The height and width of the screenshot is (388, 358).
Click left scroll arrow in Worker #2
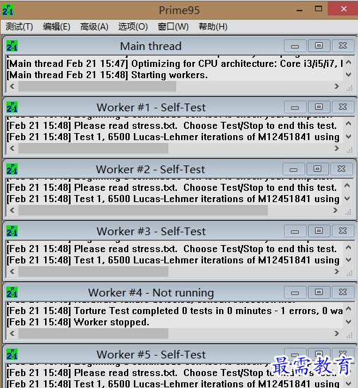12,210
